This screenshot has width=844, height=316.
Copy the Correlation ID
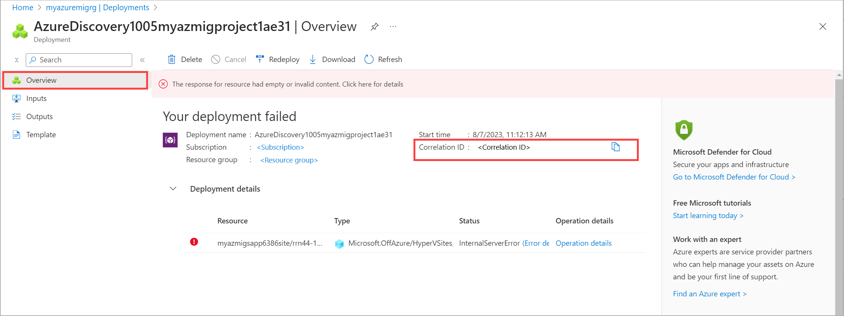pos(616,147)
